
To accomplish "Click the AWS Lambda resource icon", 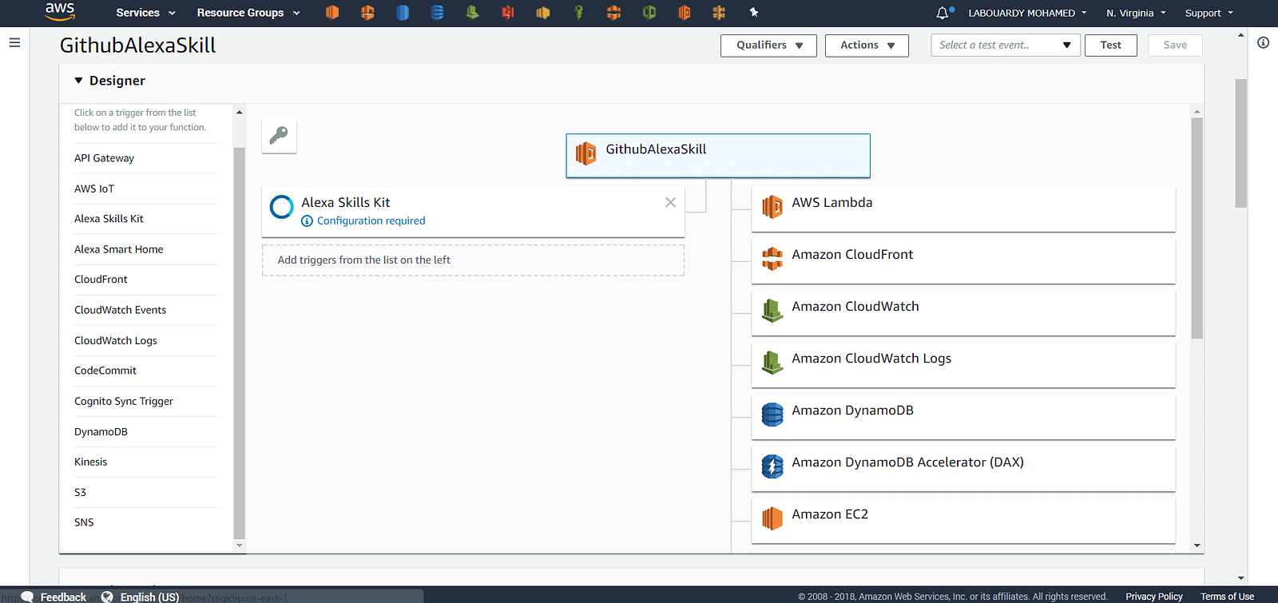I will (772, 207).
